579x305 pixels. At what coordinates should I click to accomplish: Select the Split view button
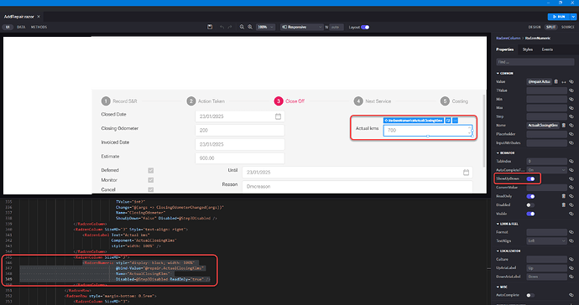(x=551, y=27)
